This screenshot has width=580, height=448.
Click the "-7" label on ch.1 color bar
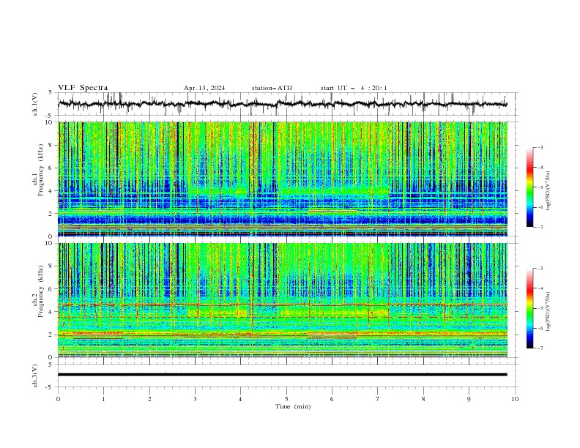(540, 227)
